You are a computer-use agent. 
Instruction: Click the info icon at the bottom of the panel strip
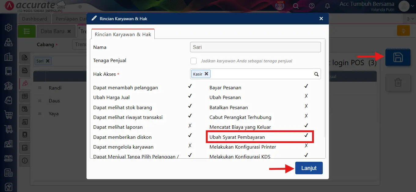[x=25, y=161]
